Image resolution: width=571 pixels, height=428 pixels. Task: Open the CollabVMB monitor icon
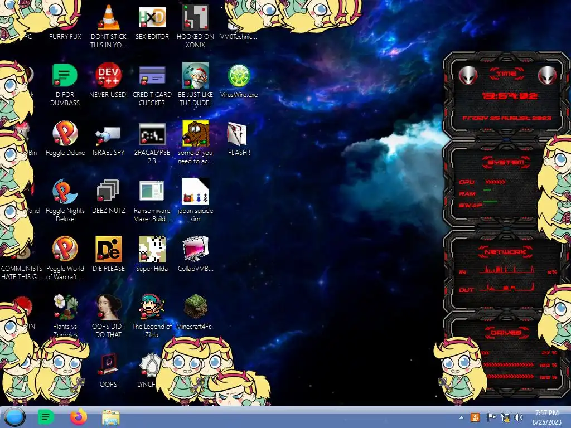pos(196,249)
